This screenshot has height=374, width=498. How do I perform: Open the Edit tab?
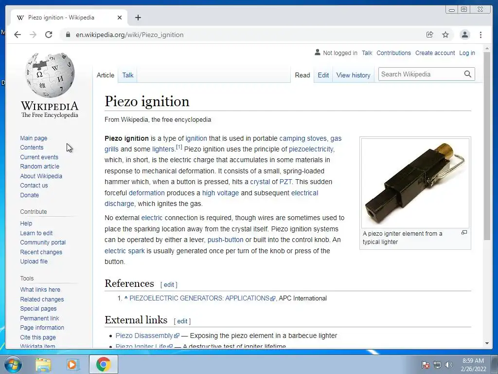coord(323,75)
